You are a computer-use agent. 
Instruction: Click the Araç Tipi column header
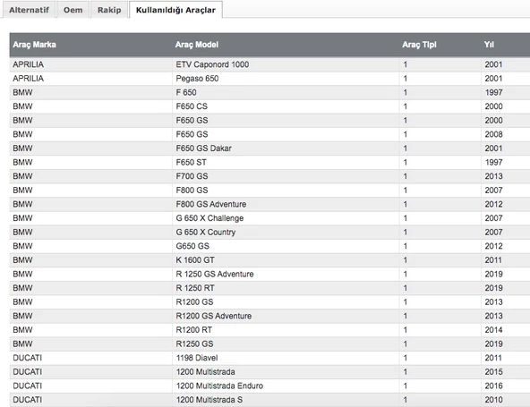419,45
